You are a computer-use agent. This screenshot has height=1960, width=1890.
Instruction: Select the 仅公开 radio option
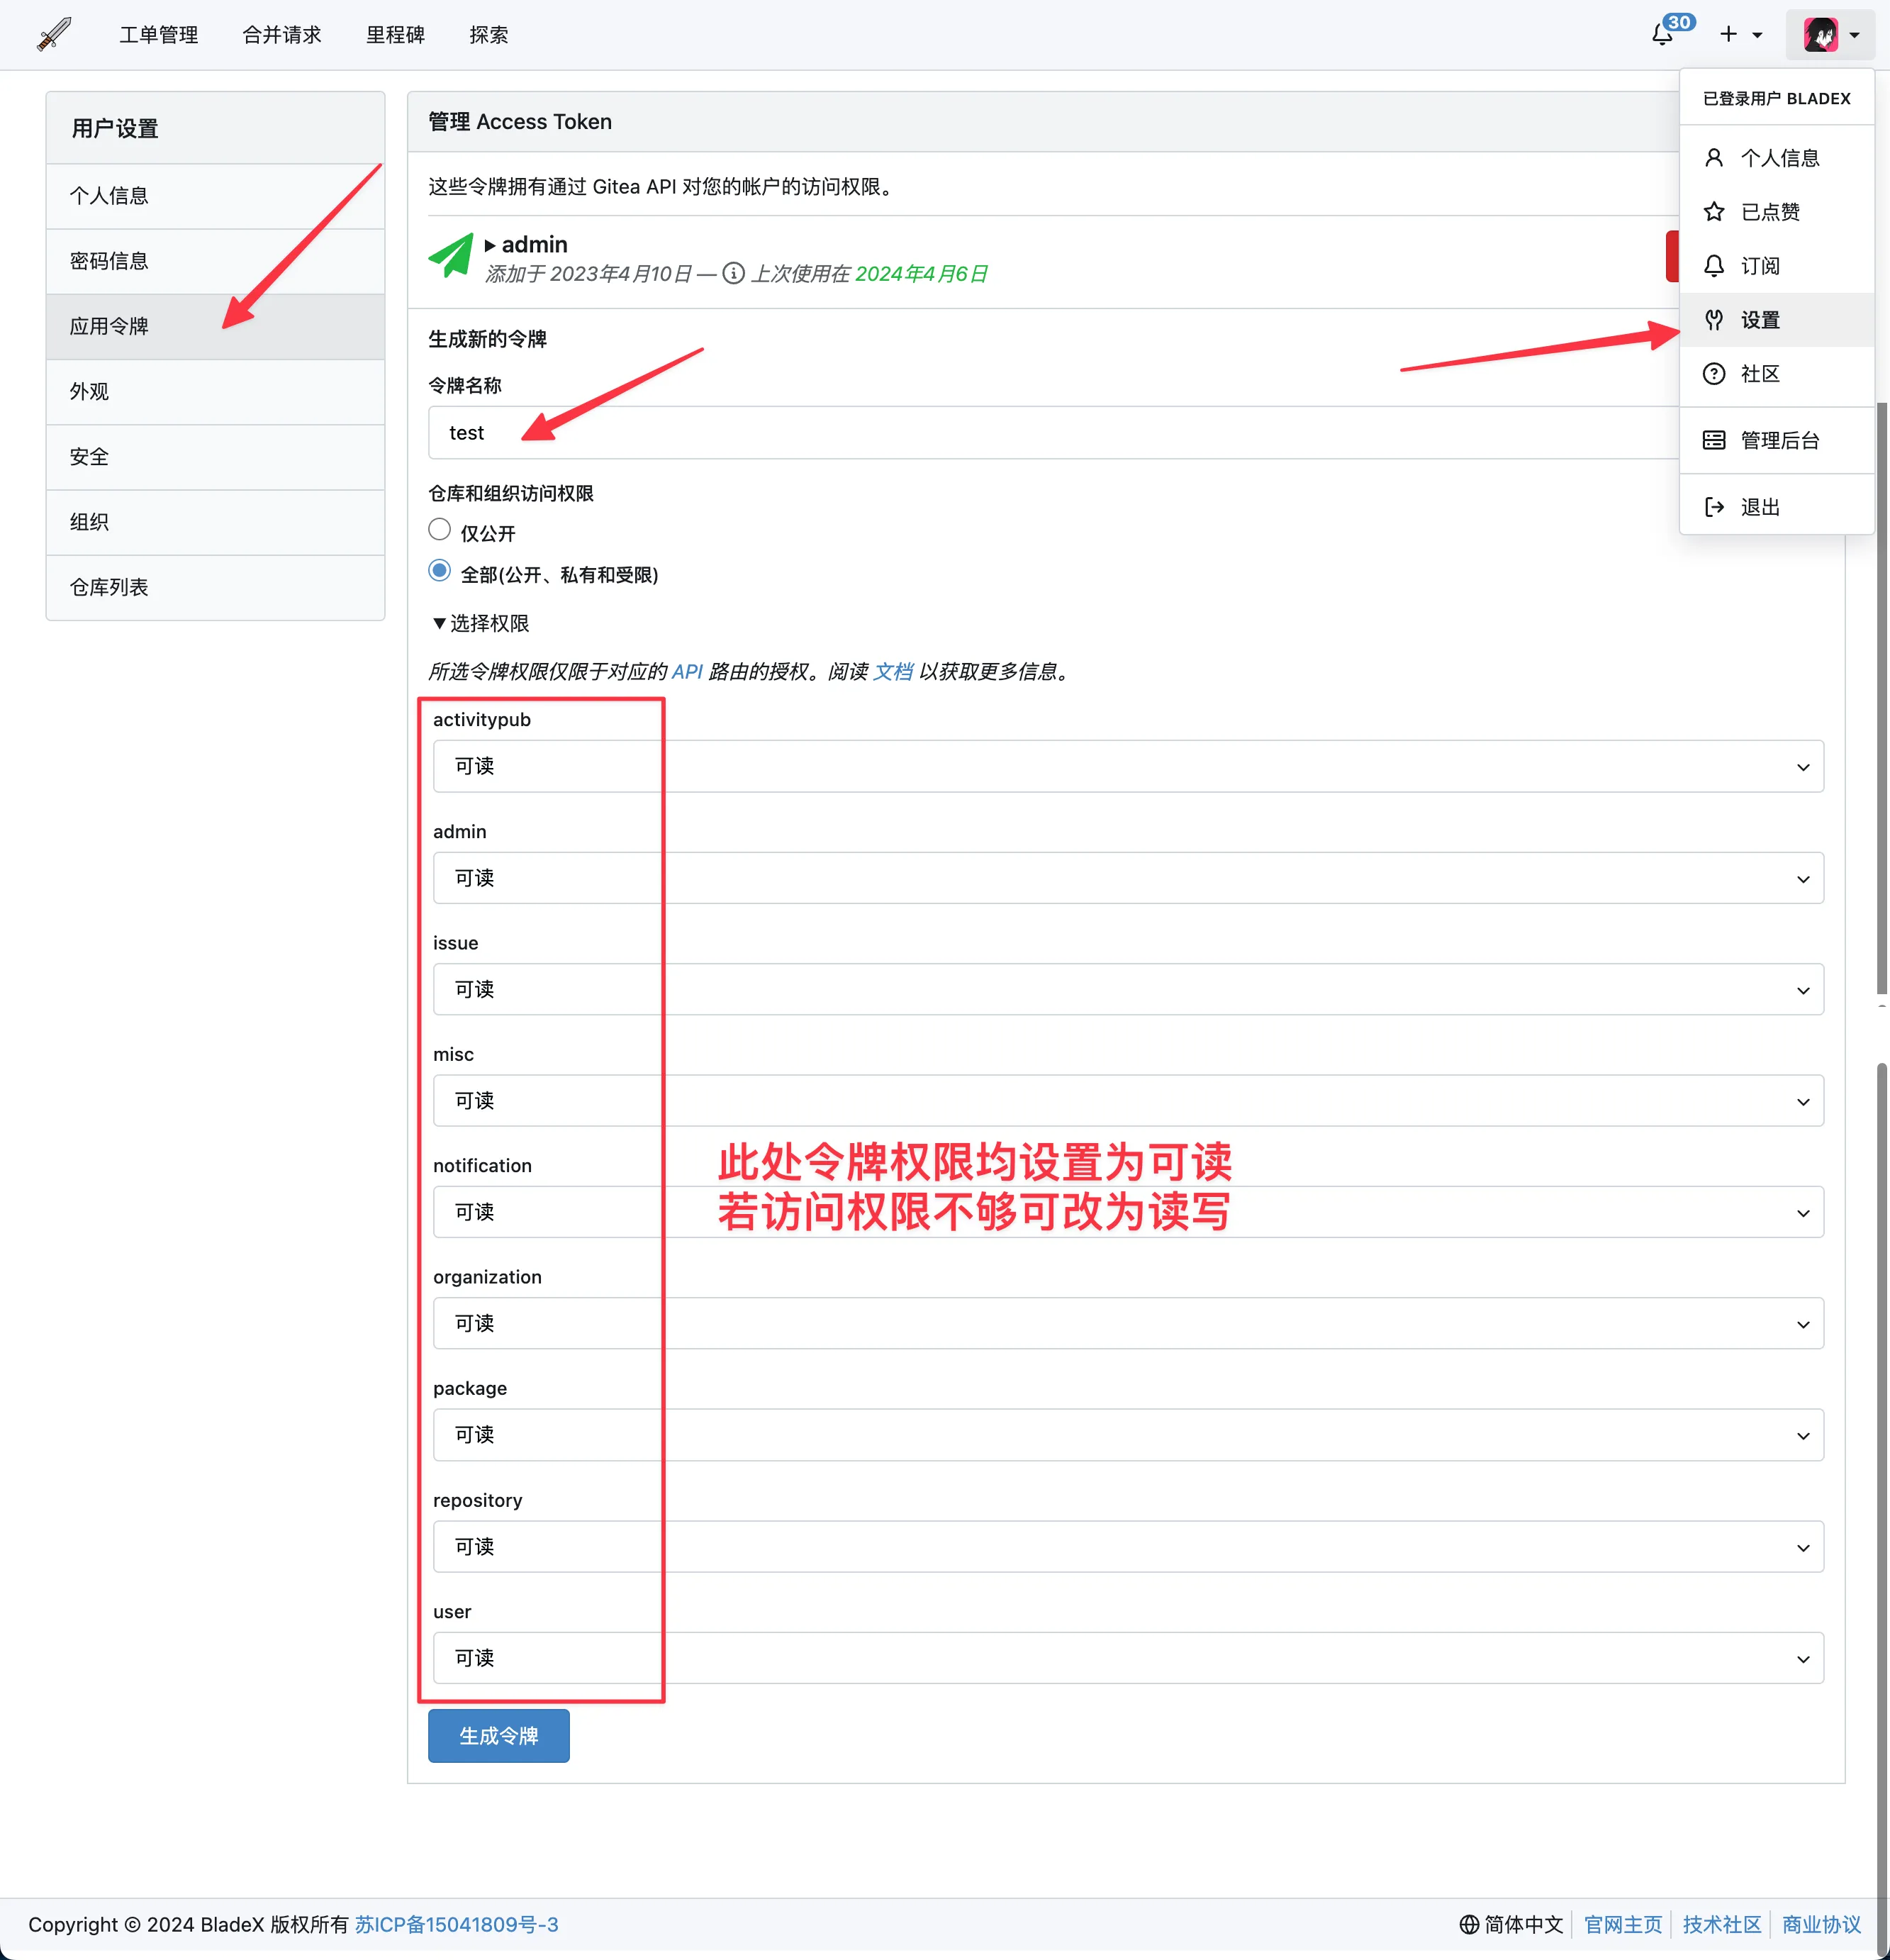440,530
